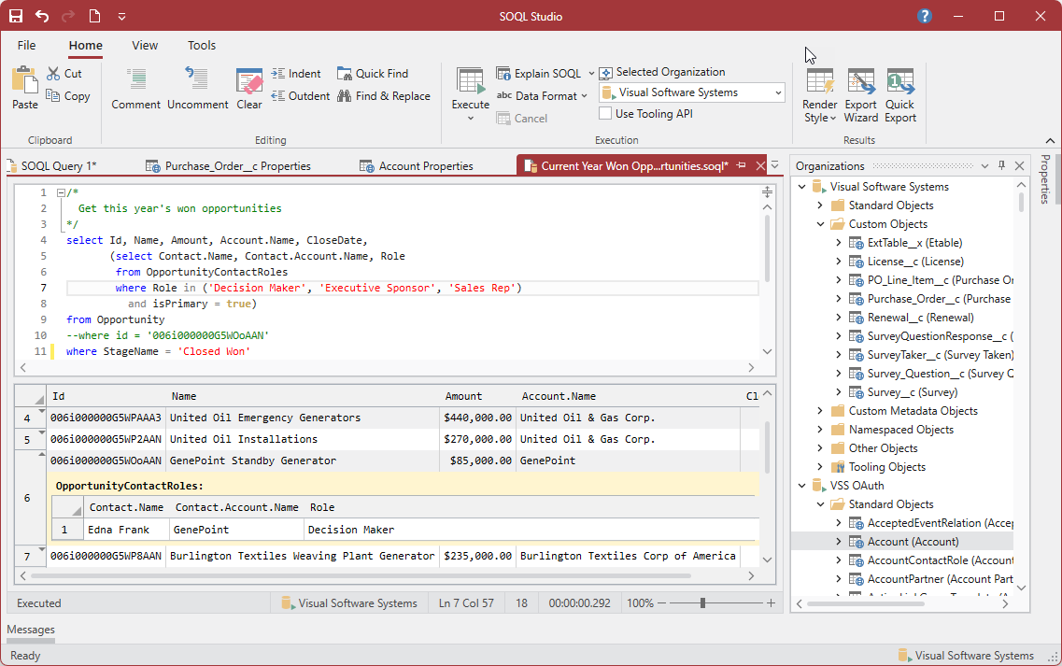Click the Undo arrow in title bar

click(x=42, y=16)
